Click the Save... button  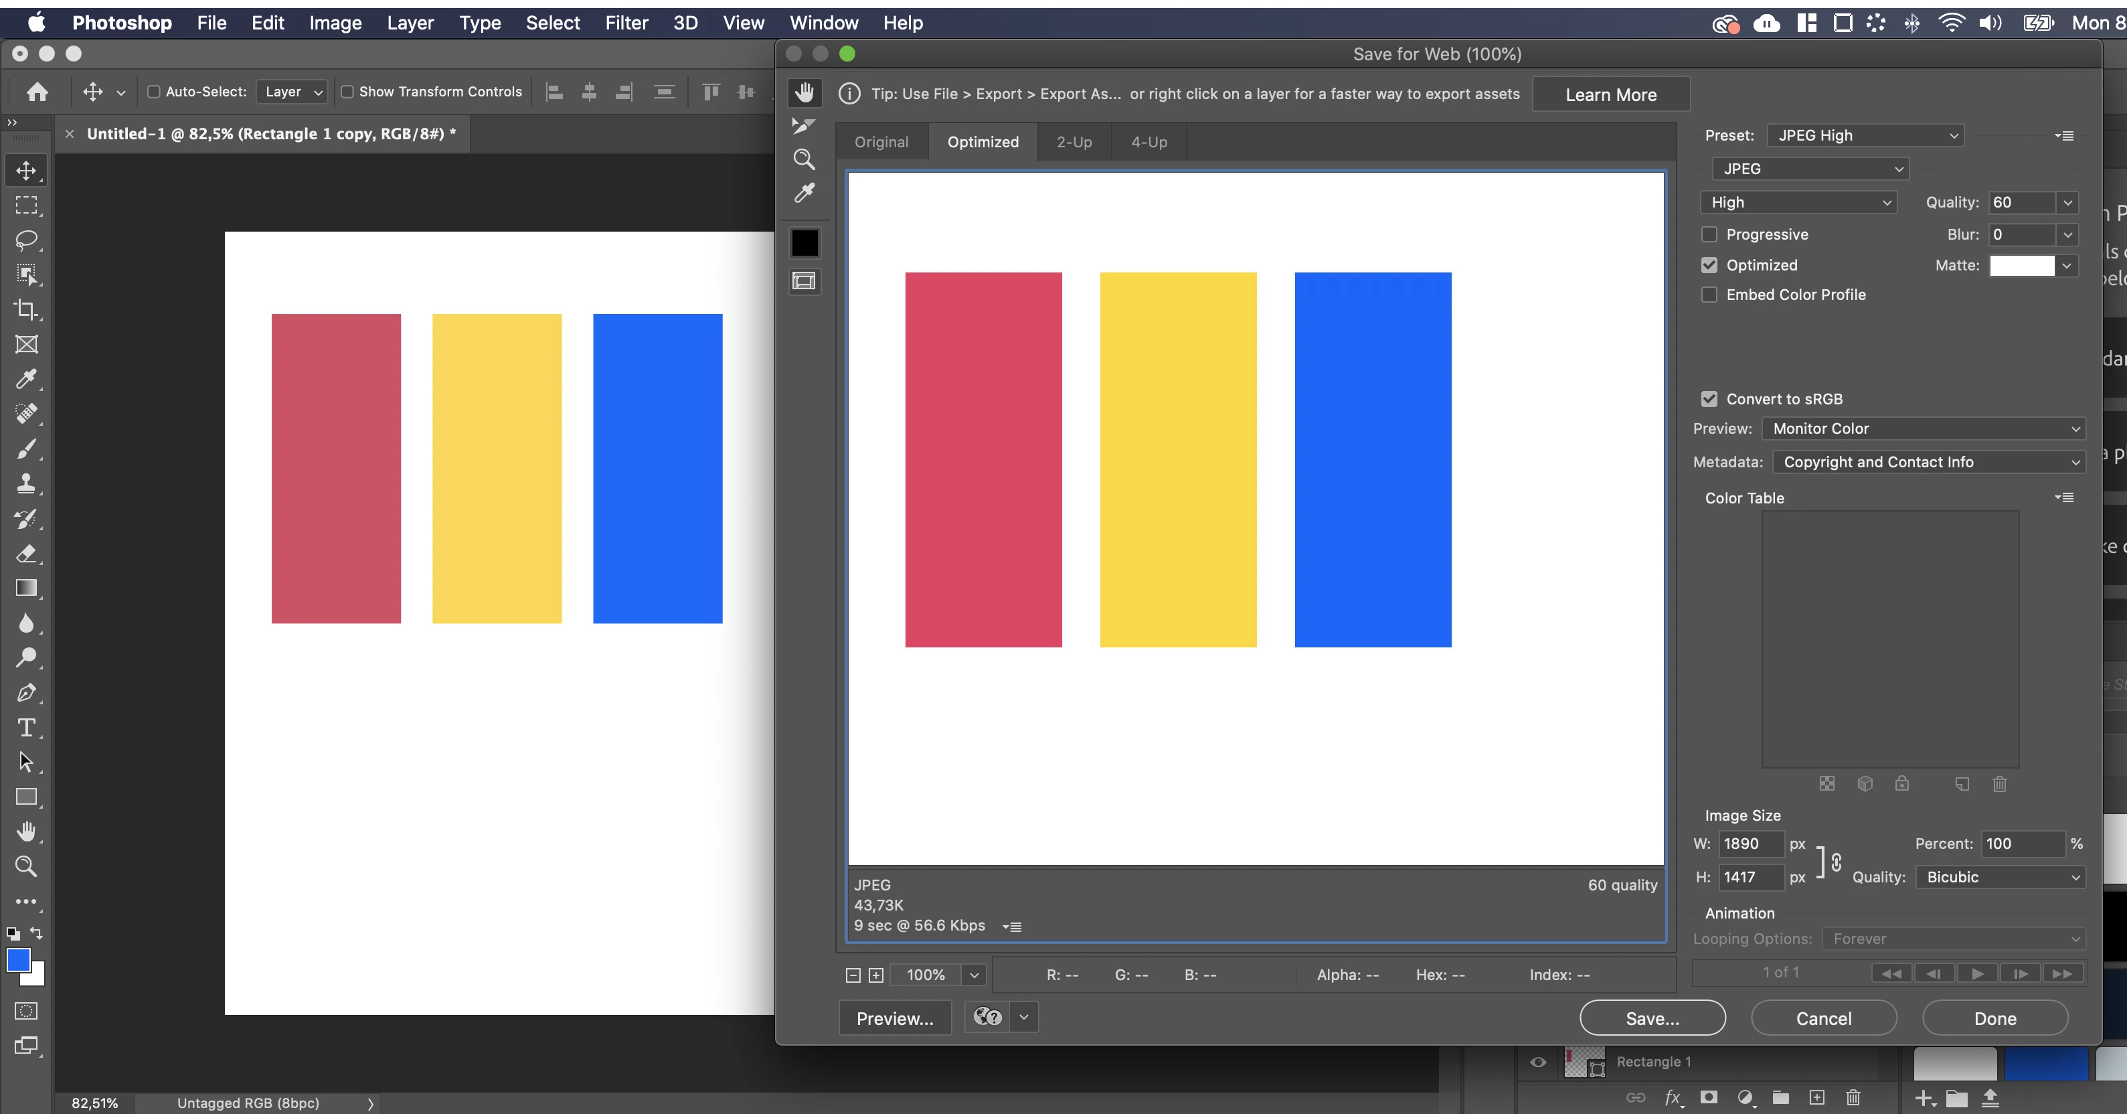pyautogui.click(x=1651, y=1018)
